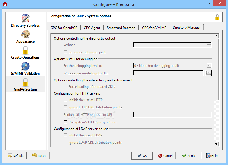Switch to GPG for OpenPGP tab
The height and width of the screenshot is (165, 228).
[x=64, y=28]
